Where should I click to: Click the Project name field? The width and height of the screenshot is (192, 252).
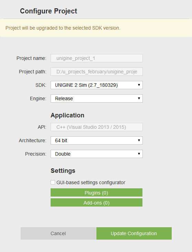[x=97, y=58]
